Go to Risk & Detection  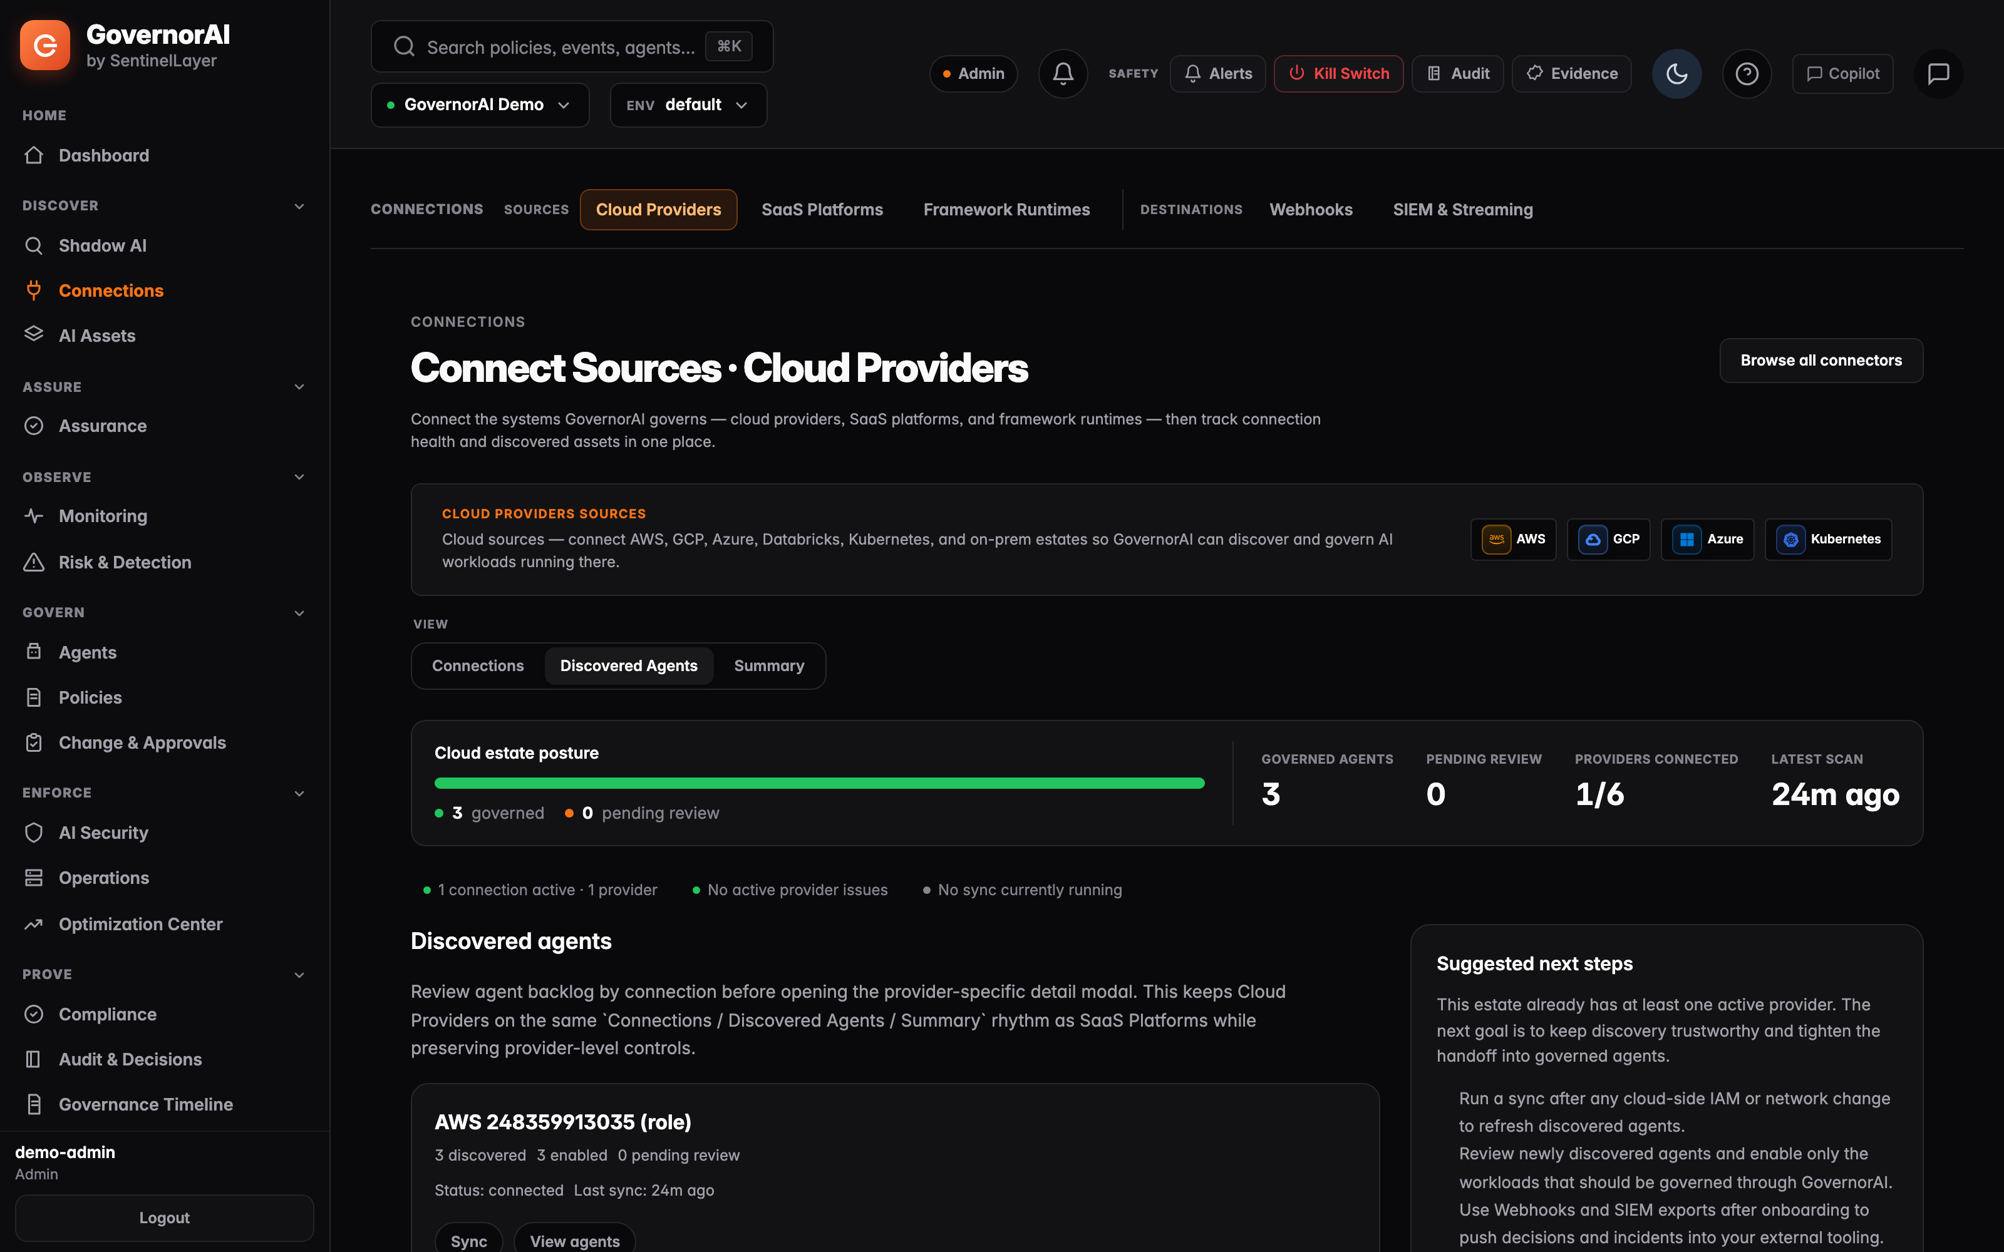[x=124, y=562]
